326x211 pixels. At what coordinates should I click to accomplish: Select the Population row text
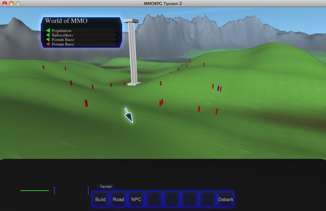[61, 31]
